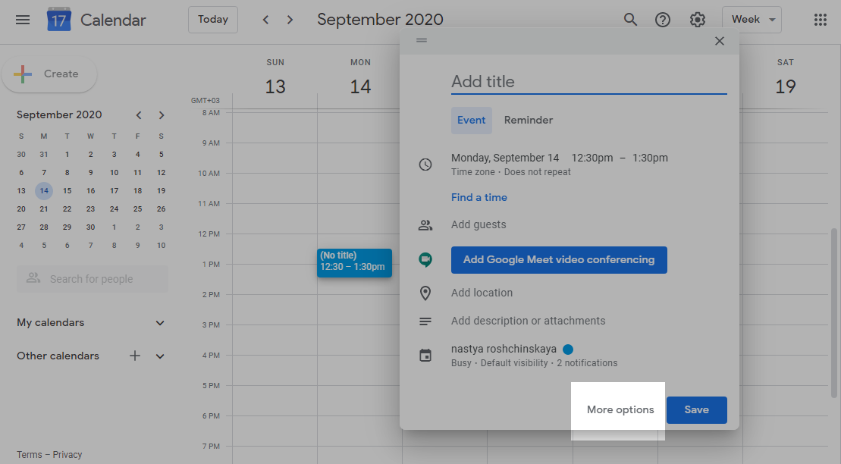
Task: Expand the Other calendars section
Action: coord(160,356)
